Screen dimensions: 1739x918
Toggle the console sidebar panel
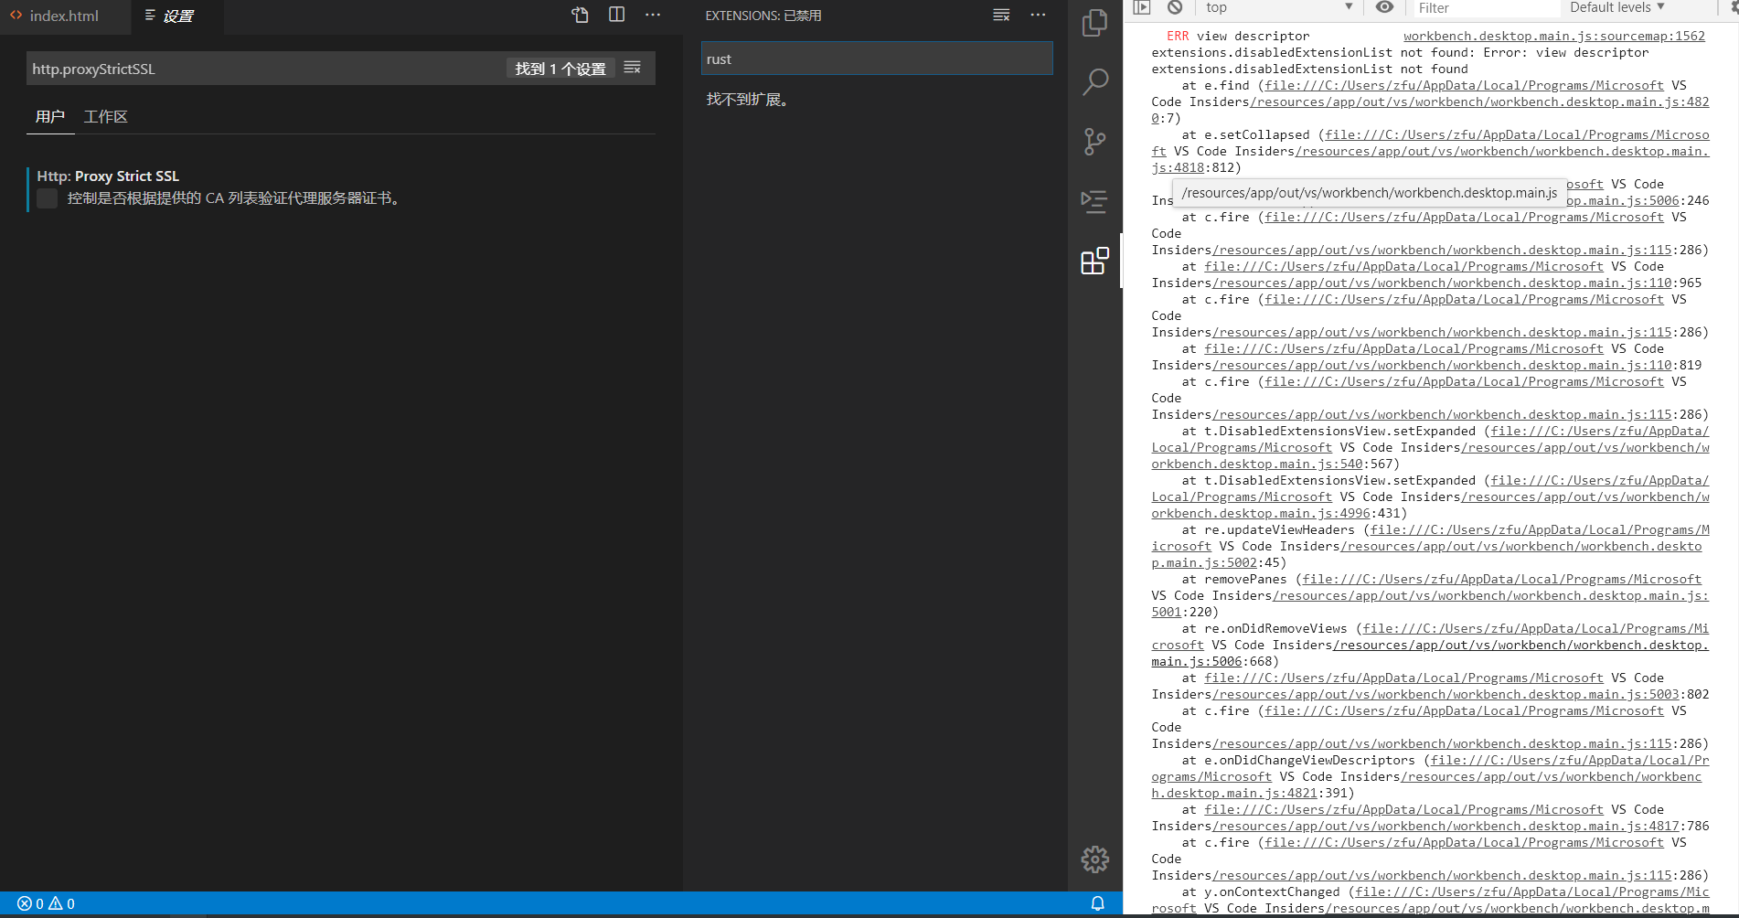(1142, 7)
